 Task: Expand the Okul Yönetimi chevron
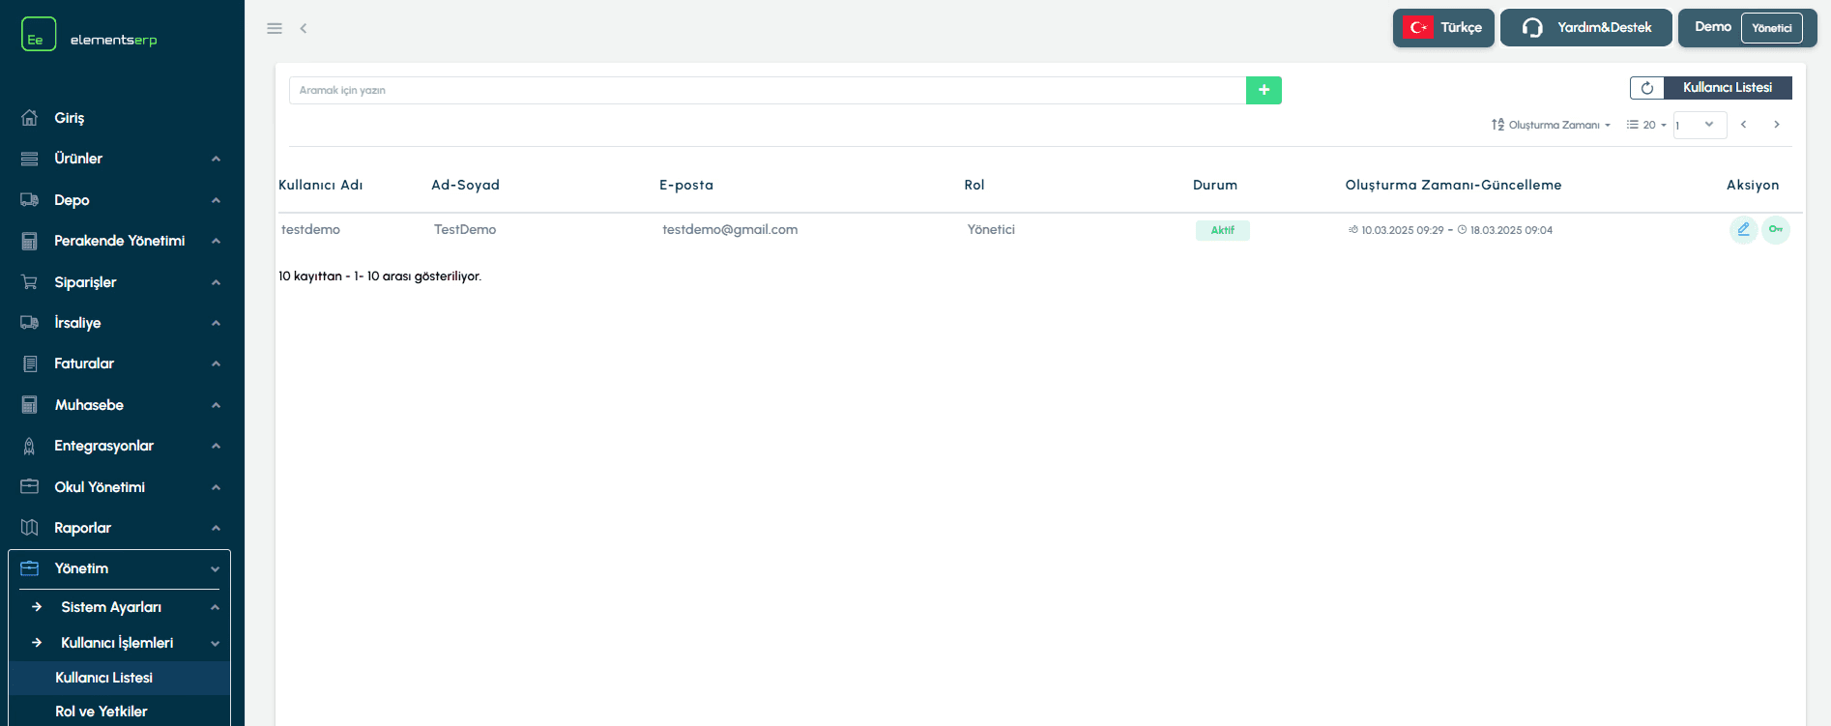[216, 487]
